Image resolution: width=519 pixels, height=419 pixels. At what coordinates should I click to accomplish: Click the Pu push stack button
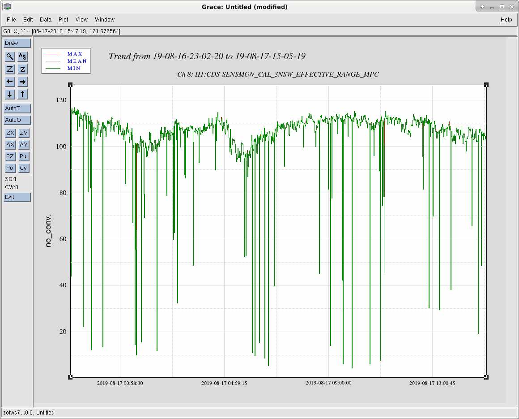(24, 156)
